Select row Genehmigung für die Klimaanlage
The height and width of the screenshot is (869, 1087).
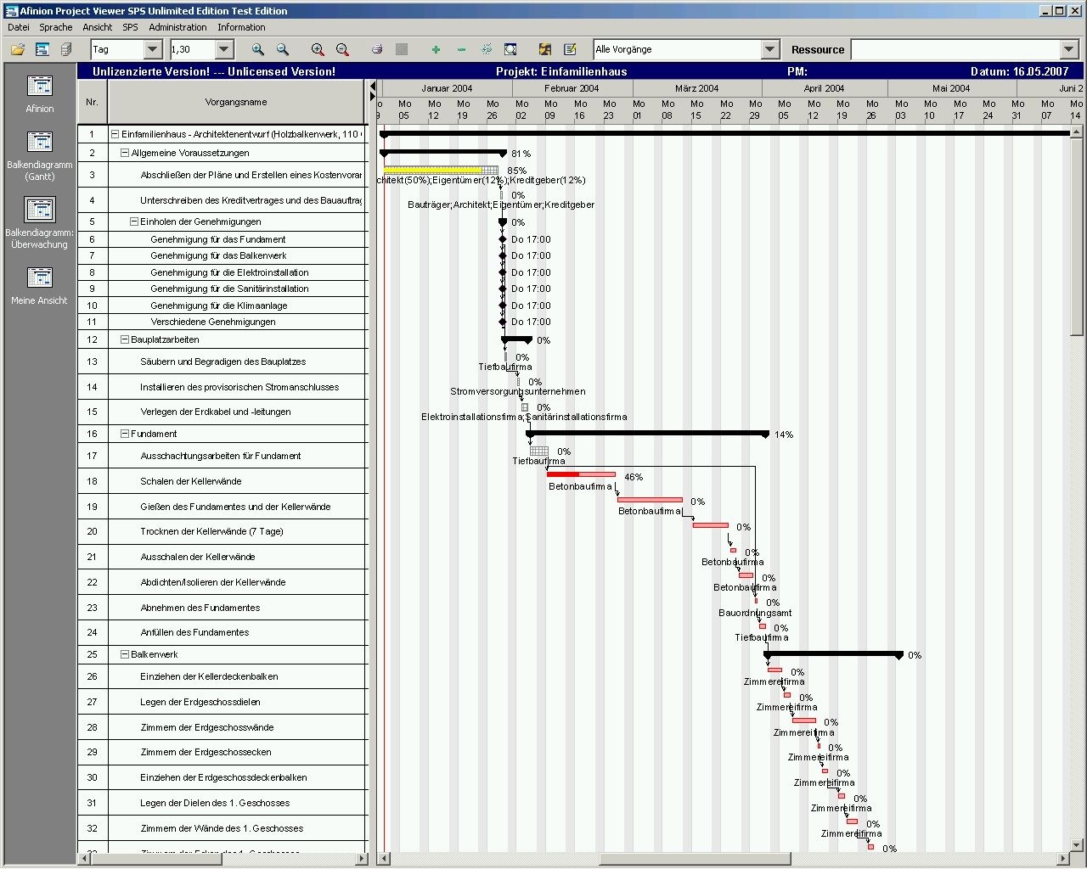pyautogui.click(x=222, y=306)
